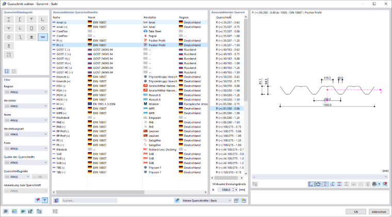This screenshot has width=392, height=217.
Task: Click the magnifier icon in bottom-left toolbar
Action: (6, 211)
